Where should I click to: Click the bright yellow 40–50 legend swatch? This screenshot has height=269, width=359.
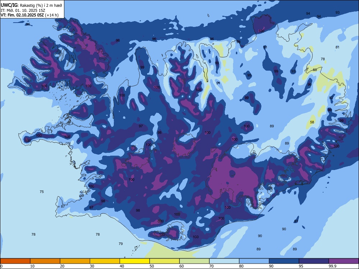tap(135, 261)
